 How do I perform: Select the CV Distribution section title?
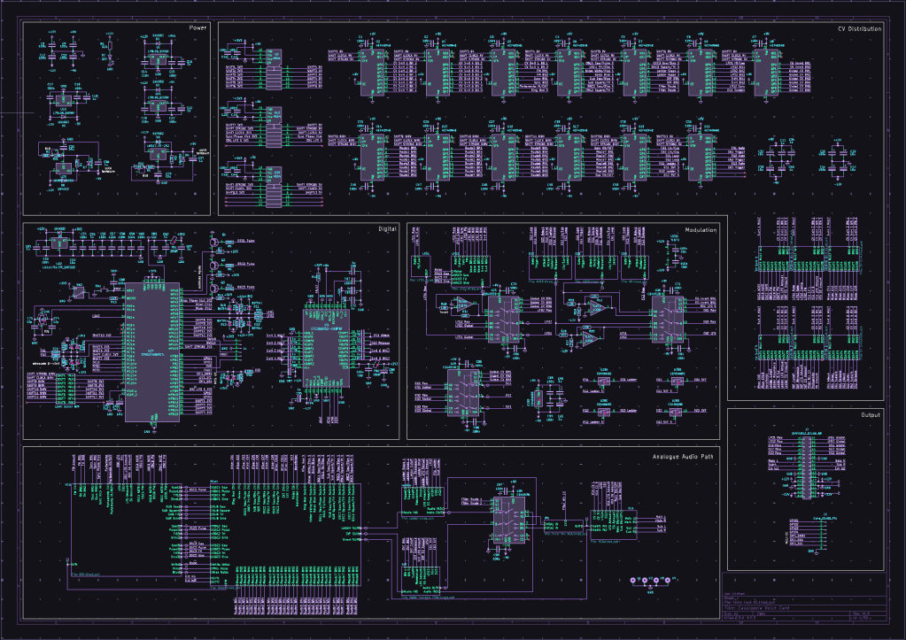859,29
